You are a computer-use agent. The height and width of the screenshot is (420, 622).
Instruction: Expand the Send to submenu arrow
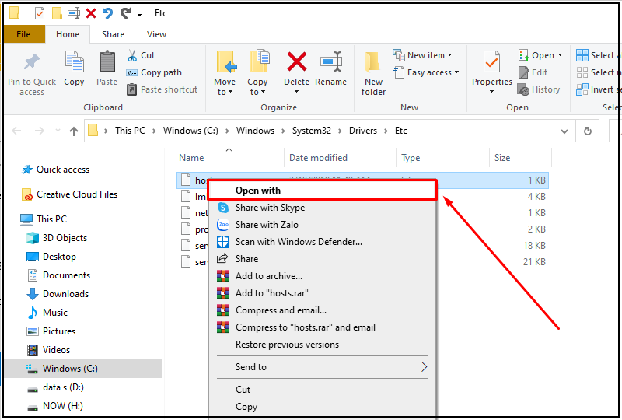click(x=424, y=367)
